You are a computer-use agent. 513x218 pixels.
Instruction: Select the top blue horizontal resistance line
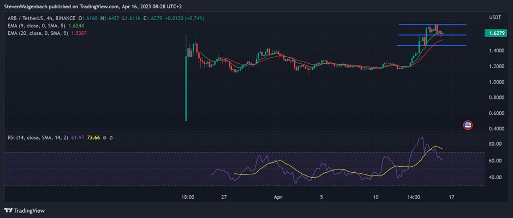point(432,25)
